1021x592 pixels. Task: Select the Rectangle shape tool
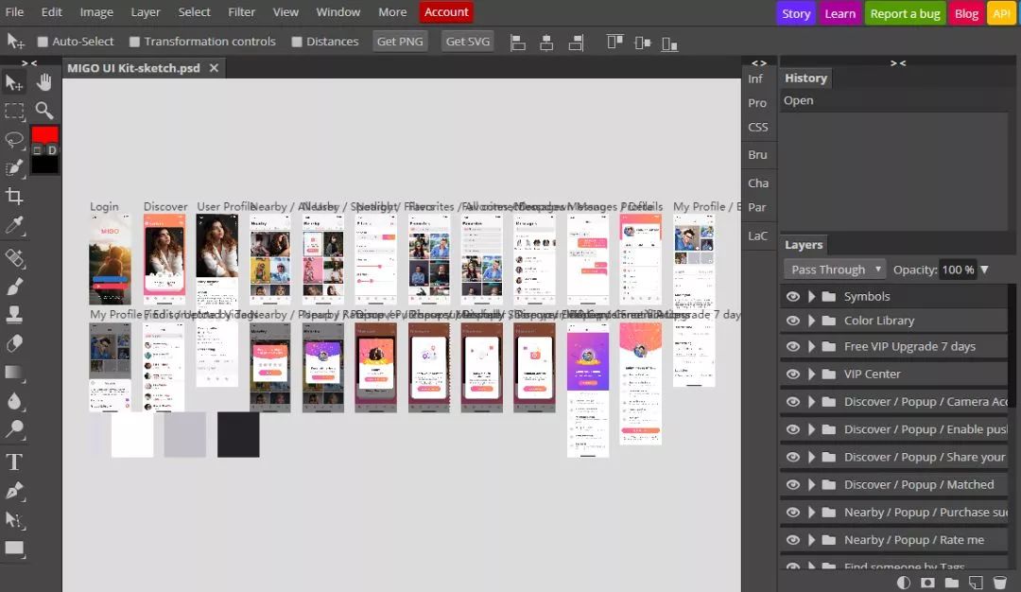point(13,548)
